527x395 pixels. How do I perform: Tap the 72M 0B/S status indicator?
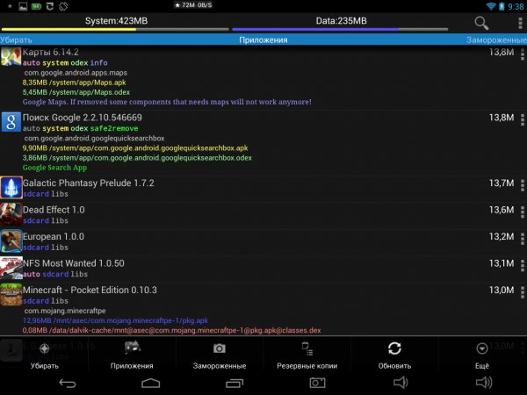click(193, 5)
